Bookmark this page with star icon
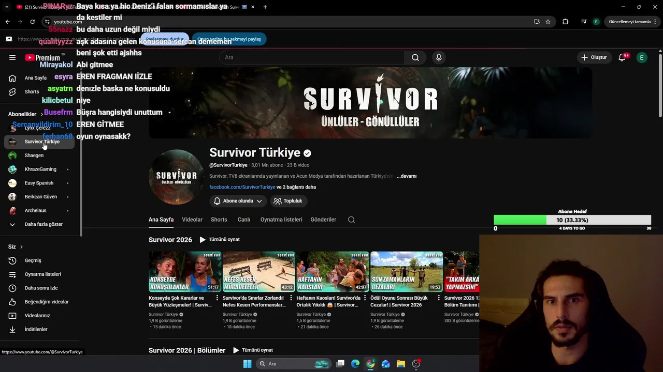 [x=548, y=22]
